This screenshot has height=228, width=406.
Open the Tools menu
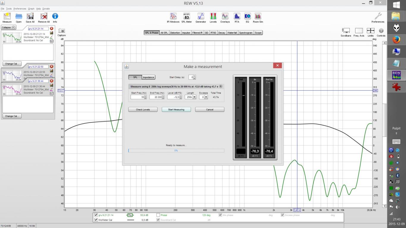(x=9, y=9)
